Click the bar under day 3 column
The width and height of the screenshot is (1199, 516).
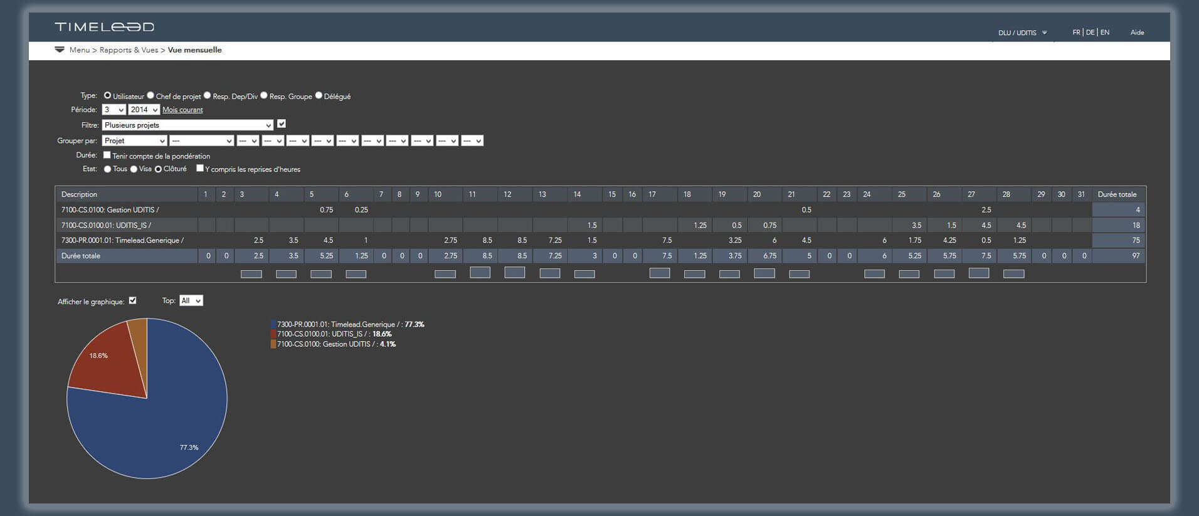pos(251,274)
